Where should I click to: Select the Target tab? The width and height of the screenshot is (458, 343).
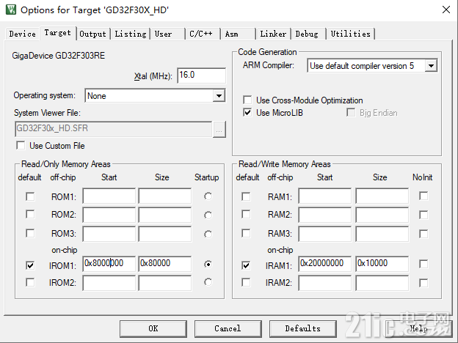pos(57,33)
